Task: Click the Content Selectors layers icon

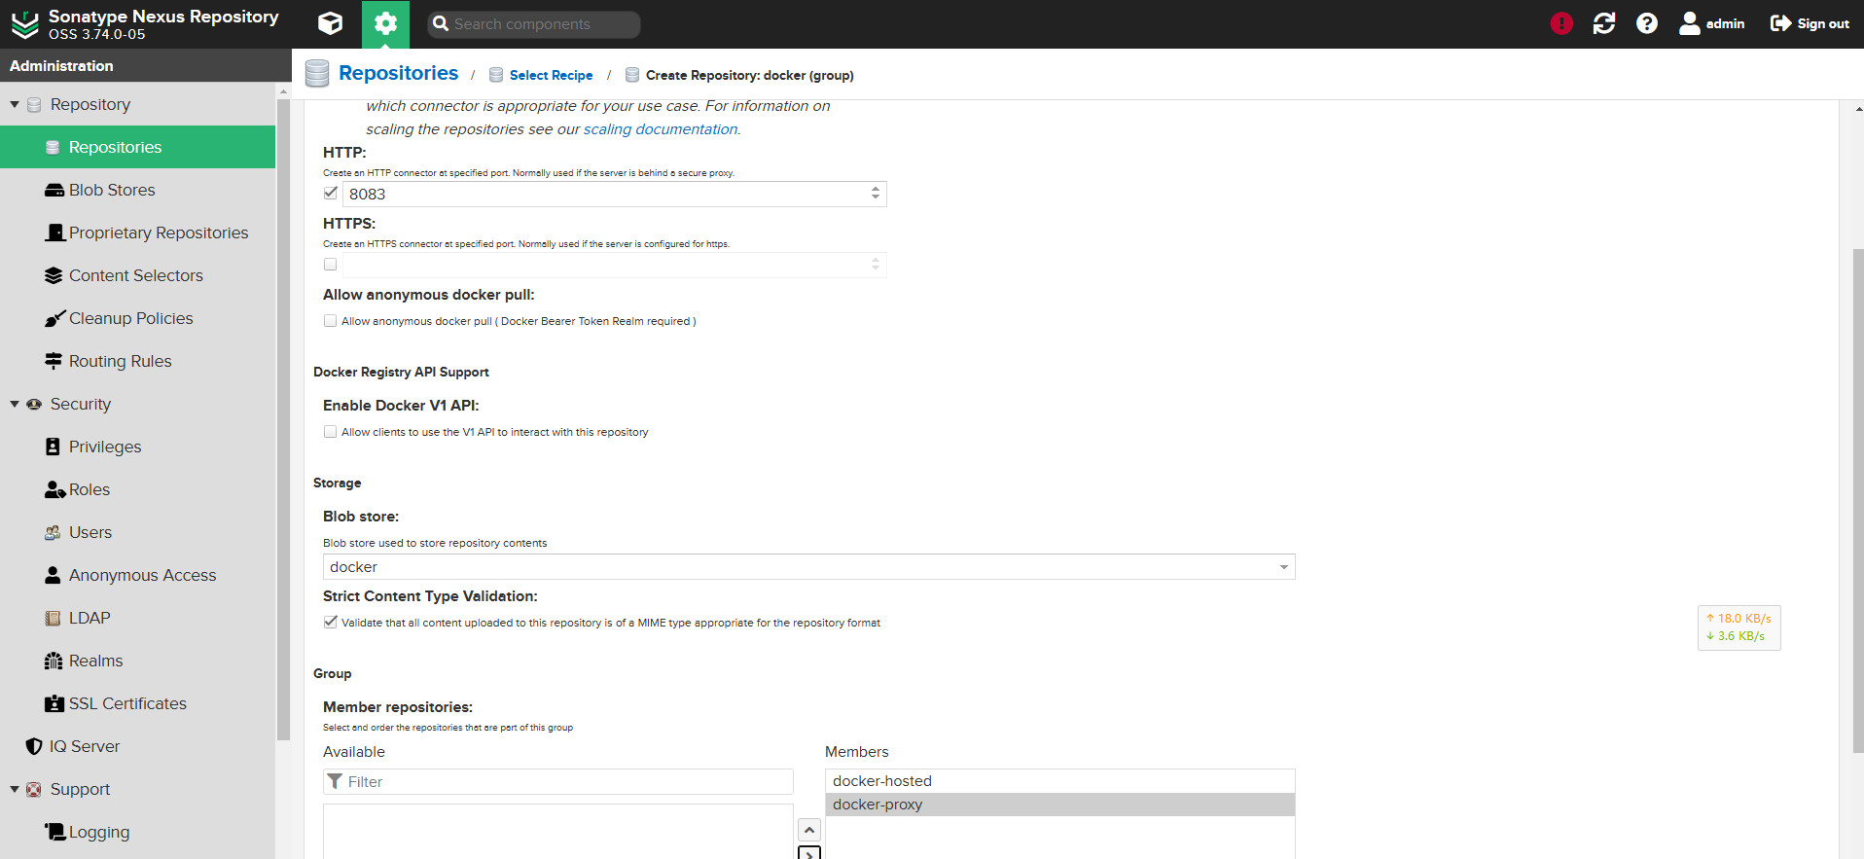Action: (x=54, y=275)
